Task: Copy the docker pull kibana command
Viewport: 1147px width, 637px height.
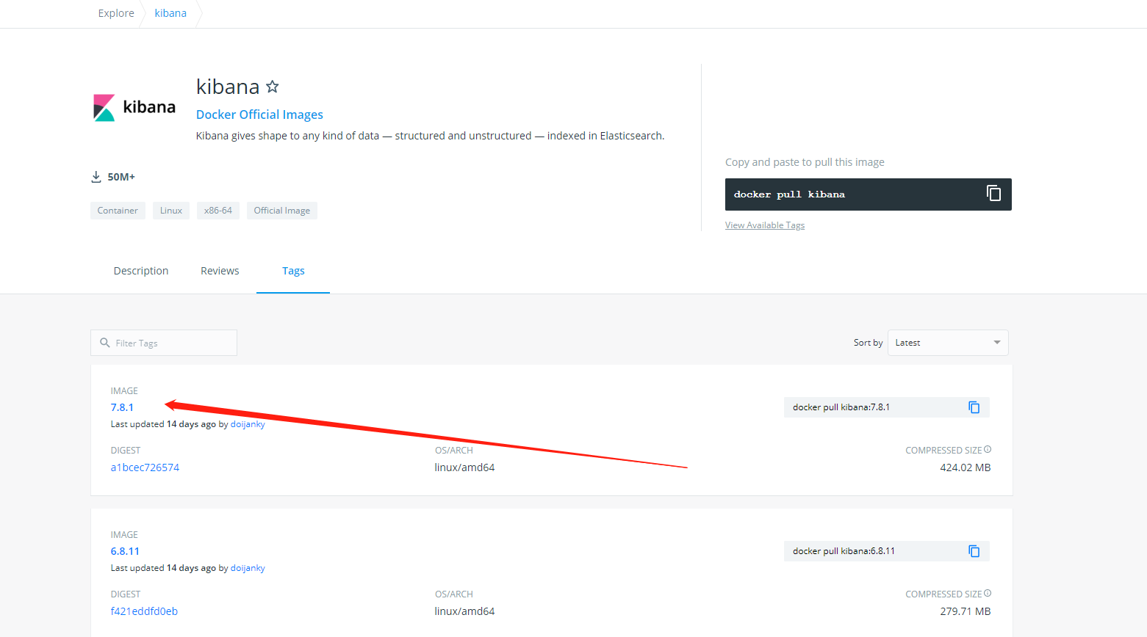Action: click(993, 194)
